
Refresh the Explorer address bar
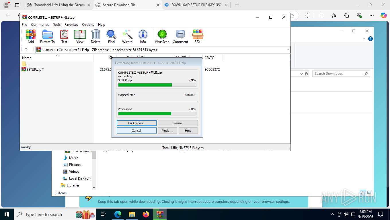(x=307, y=74)
